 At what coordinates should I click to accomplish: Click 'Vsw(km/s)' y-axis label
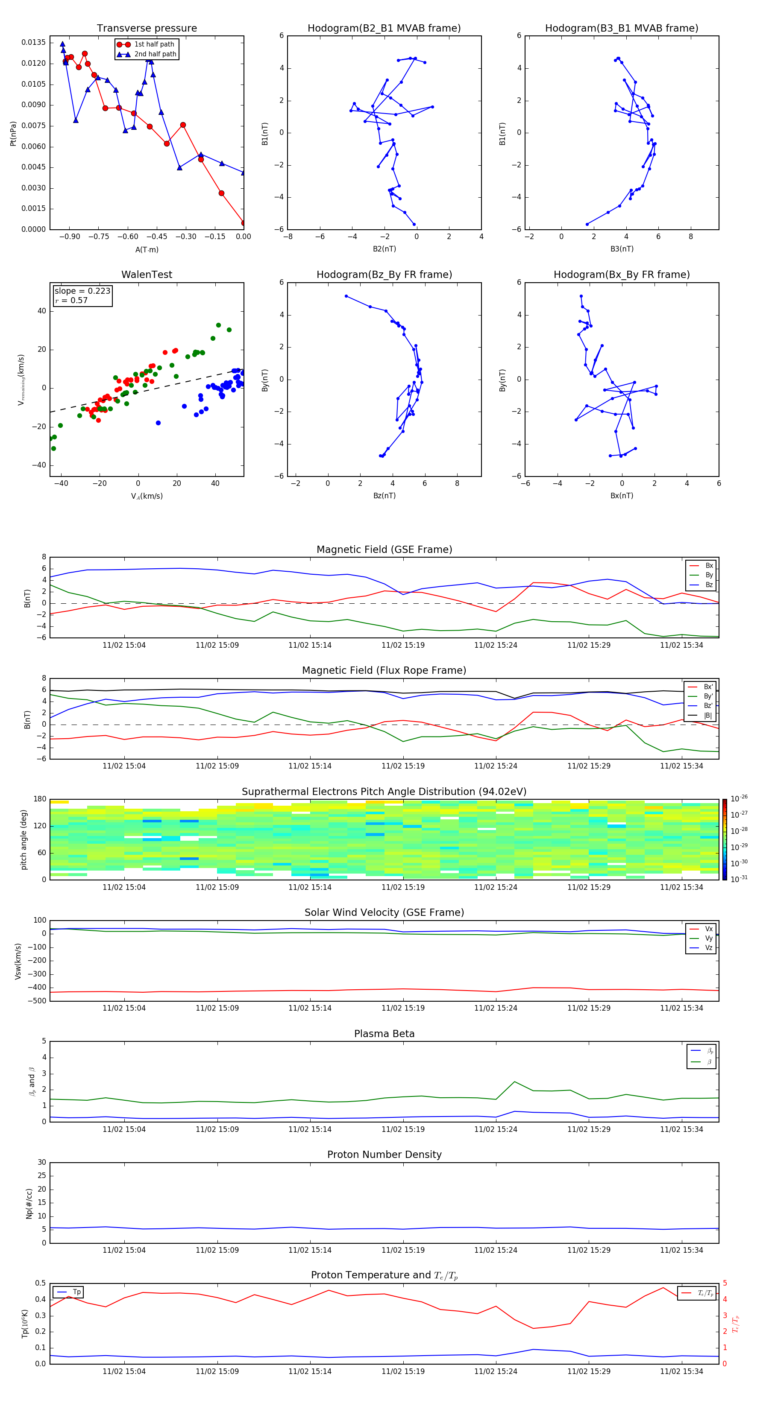[x=18, y=961]
